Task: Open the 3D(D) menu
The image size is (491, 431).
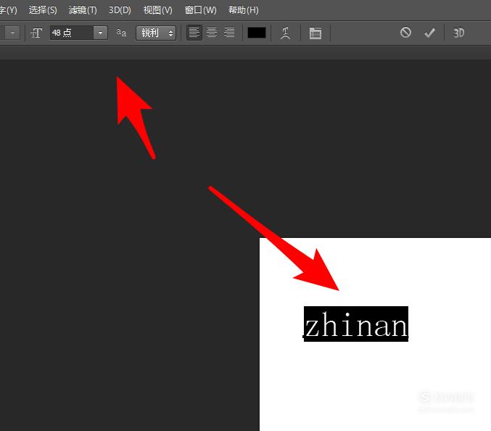Action: [120, 10]
